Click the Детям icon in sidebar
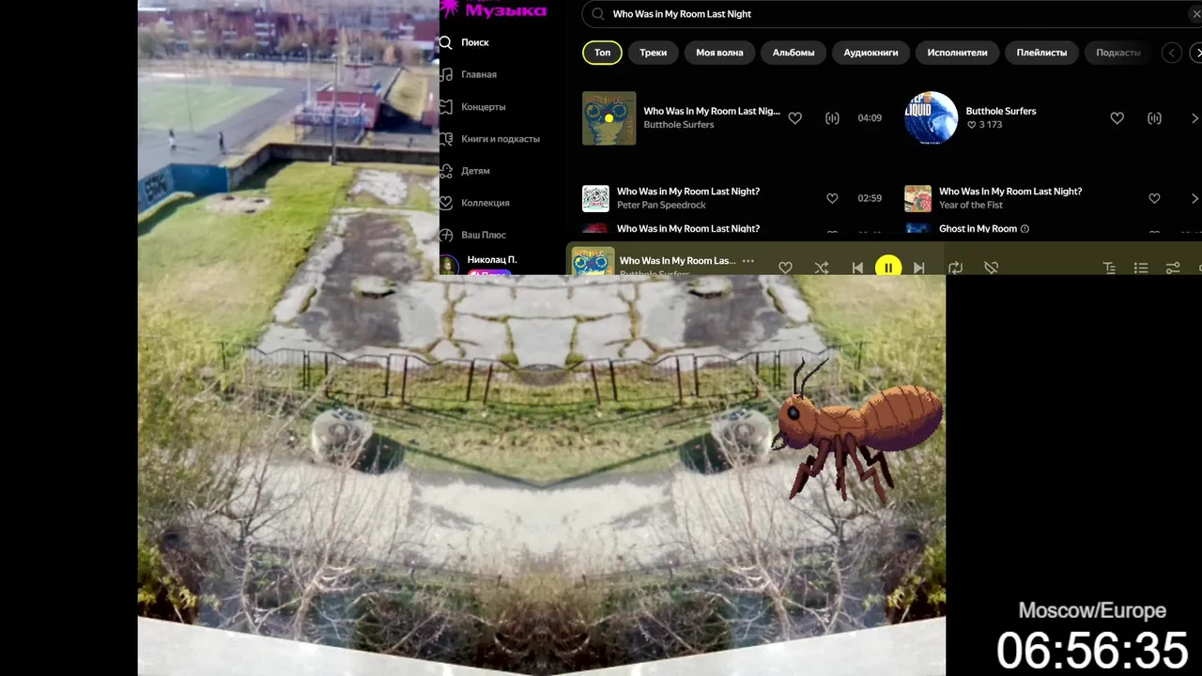The width and height of the screenshot is (1202, 676). point(446,171)
